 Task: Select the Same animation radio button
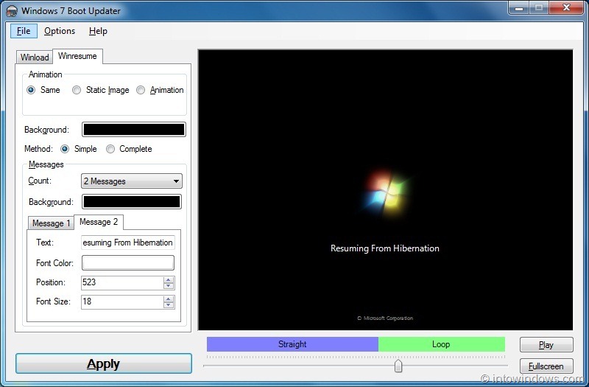point(31,90)
